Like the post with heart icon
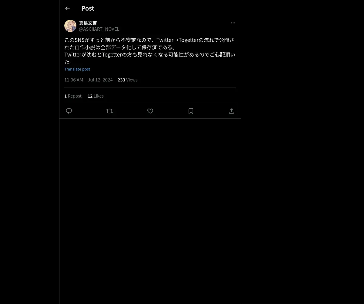This screenshot has width=364, height=304. click(150, 111)
